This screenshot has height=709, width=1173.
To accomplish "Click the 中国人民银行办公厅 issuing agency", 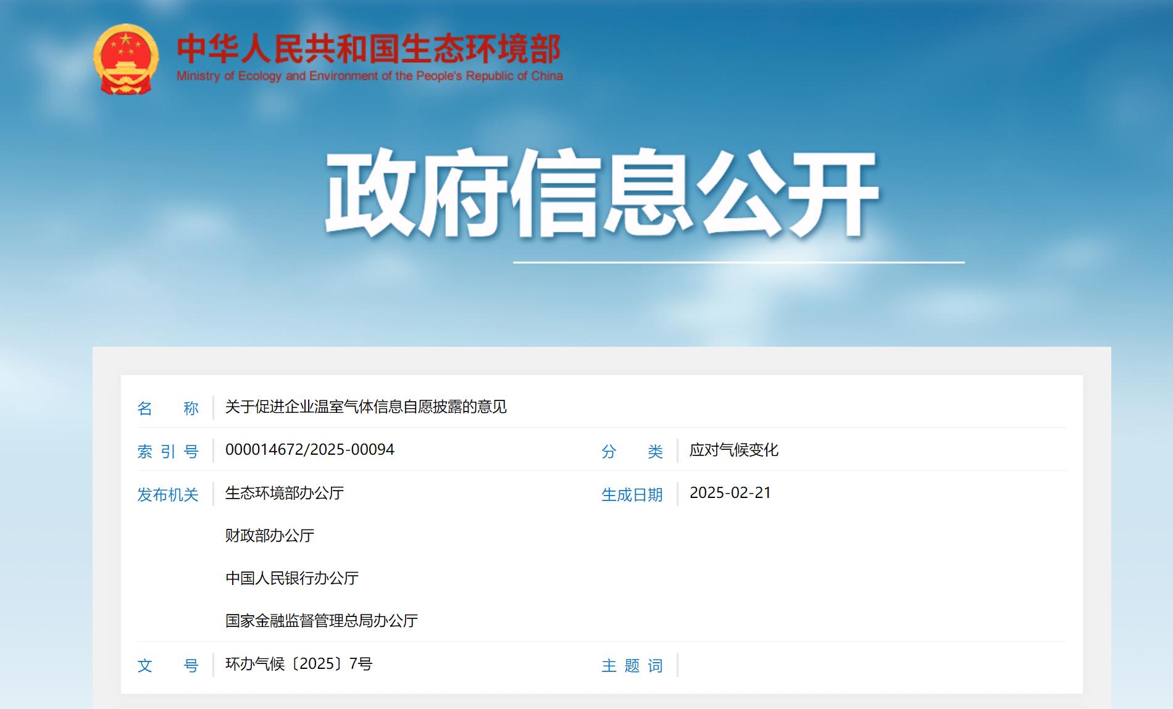I will (291, 578).
